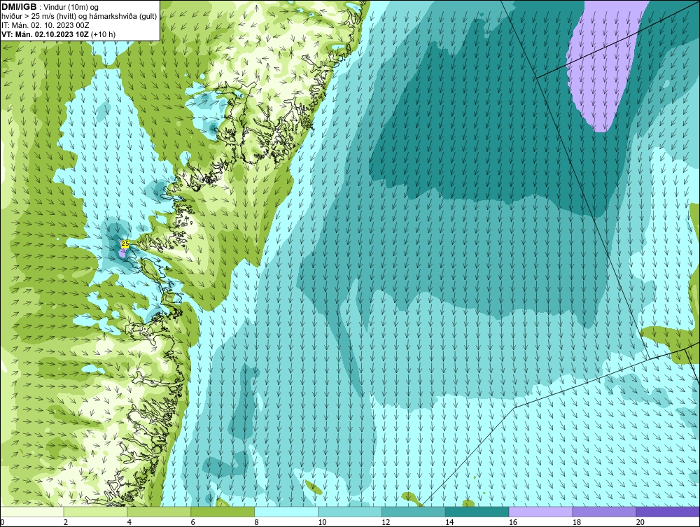Image resolution: width=700 pixels, height=527 pixels.
Task: Click the DMI/IGB title text
Action: point(19,7)
